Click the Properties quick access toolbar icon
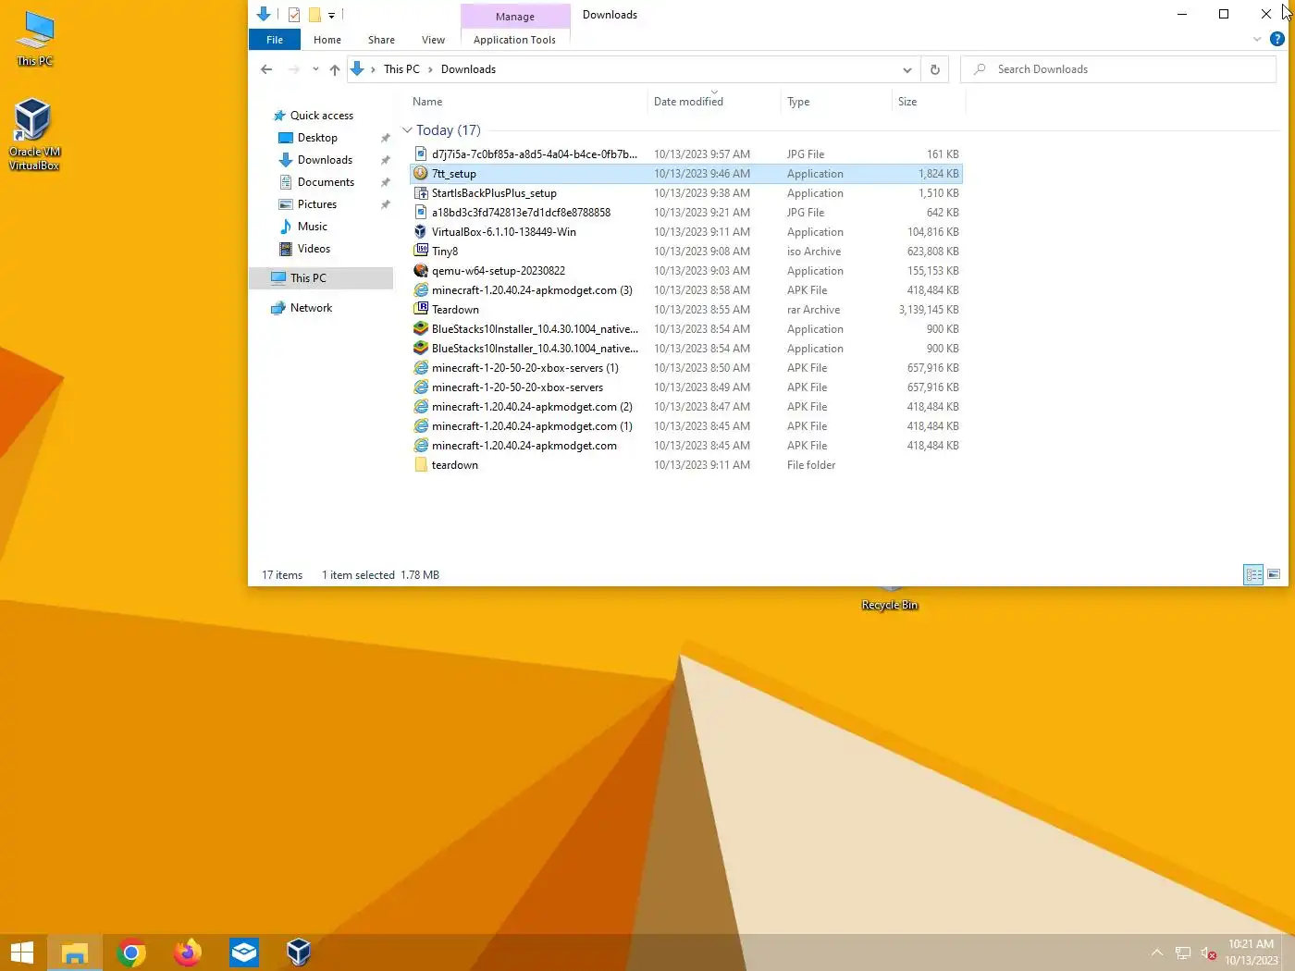The height and width of the screenshot is (971, 1295). tap(294, 15)
